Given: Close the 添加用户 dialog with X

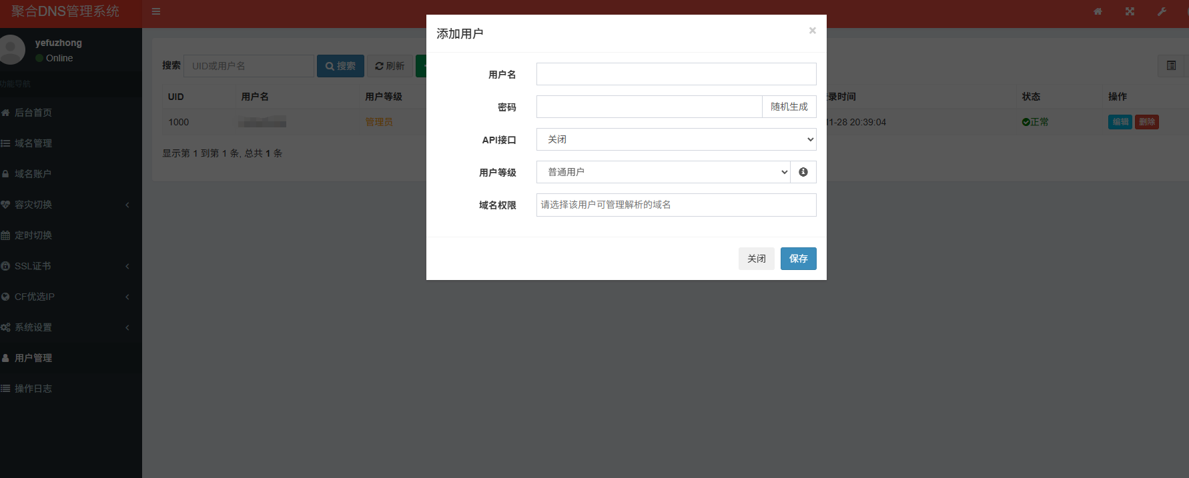Looking at the screenshot, I should click(812, 31).
